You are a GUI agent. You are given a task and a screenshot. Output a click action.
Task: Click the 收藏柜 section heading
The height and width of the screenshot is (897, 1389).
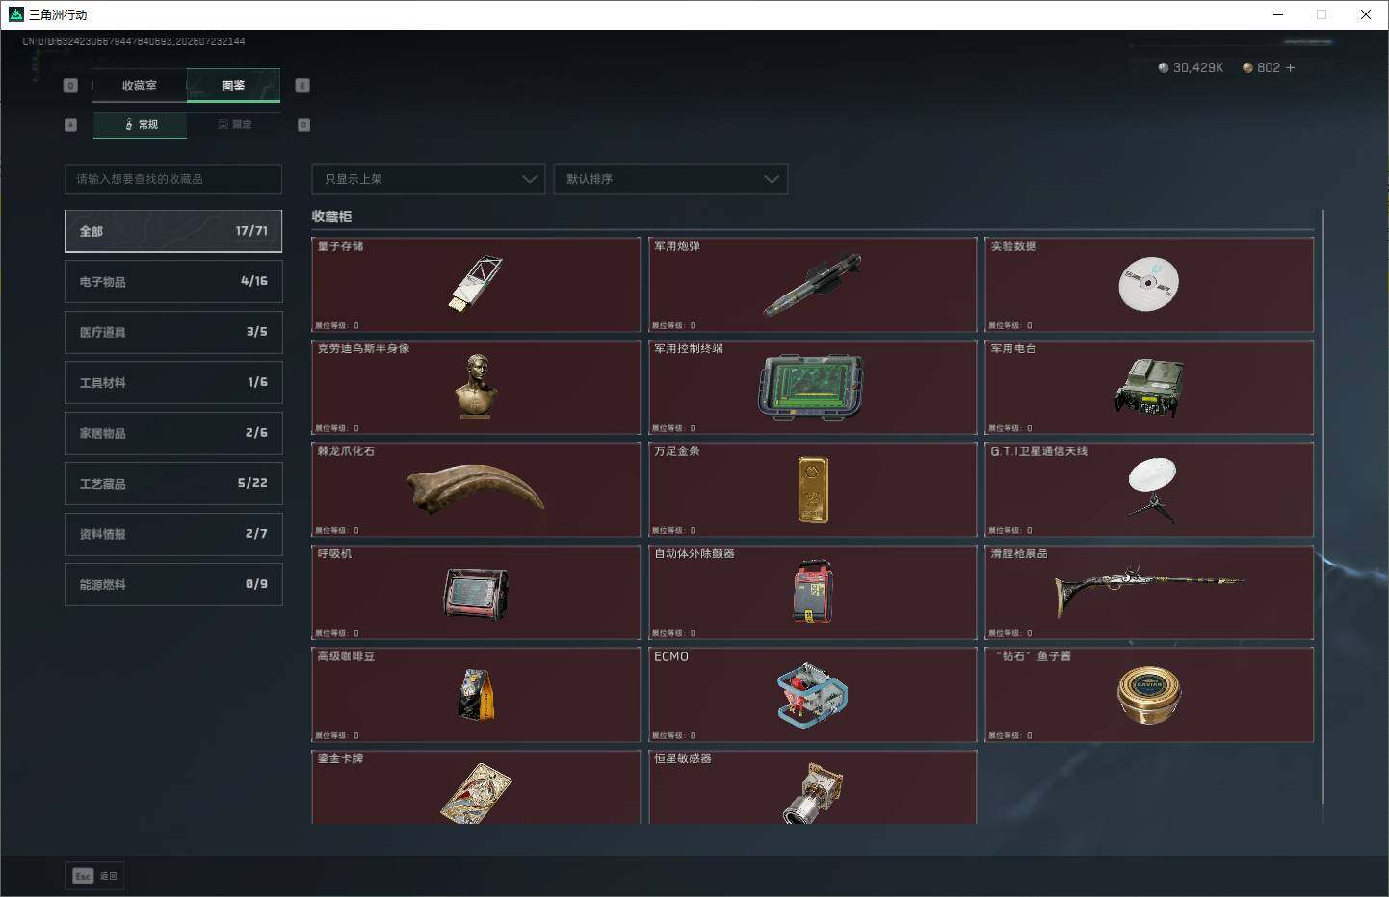pyautogui.click(x=331, y=217)
